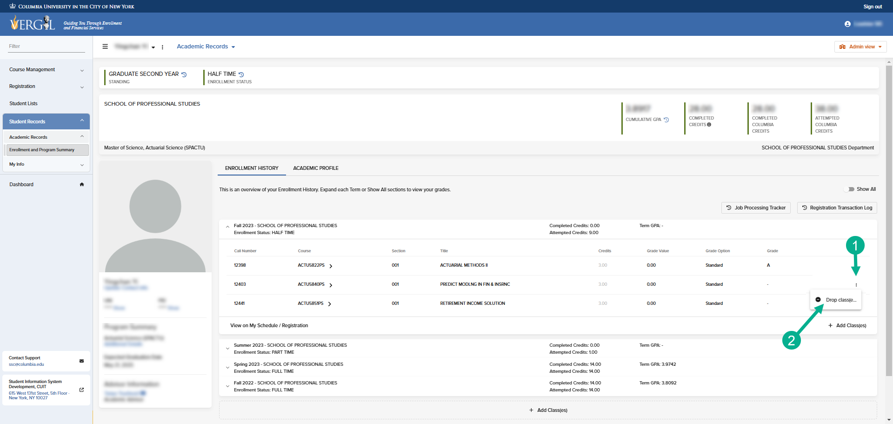Image resolution: width=893 pixels, height=424 pixels.
Task: Click the Filter input field
Action: click(x=46, y=47)
